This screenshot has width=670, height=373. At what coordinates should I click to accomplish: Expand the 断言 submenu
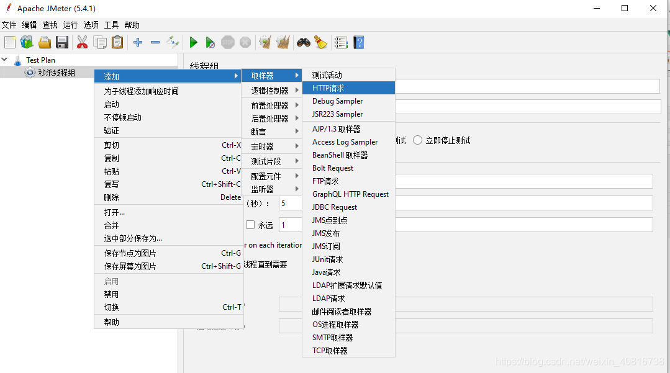[272, 132]
